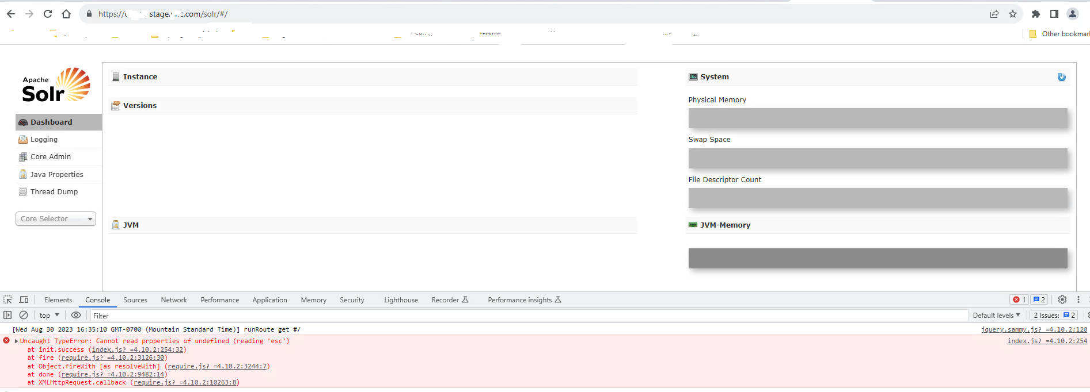Image resolution: width=1090 pixels, height=392 pixels.
Task: Switch to the Elements tab
Action: tap(58, 300)
